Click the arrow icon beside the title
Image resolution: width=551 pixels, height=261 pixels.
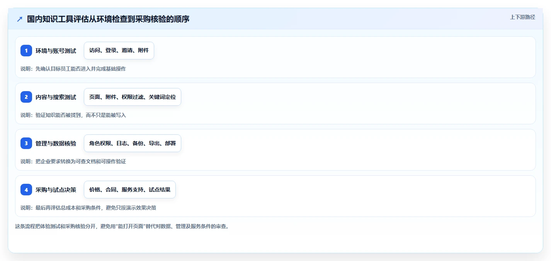(20, 19)
